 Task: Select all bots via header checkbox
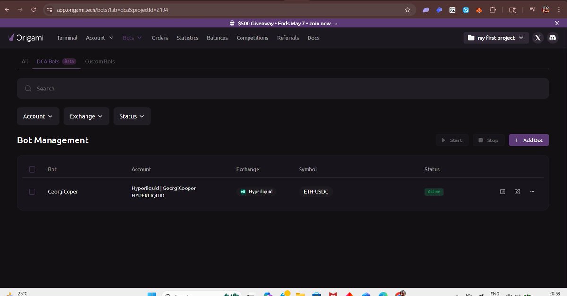32,169
